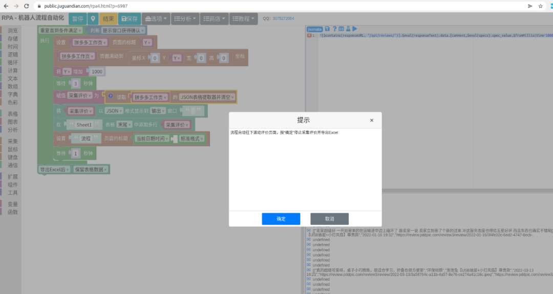Screen dimensions: 553x294
Task: Click the run play icon in jsonata toolbar
Action: tap(355, 29)
